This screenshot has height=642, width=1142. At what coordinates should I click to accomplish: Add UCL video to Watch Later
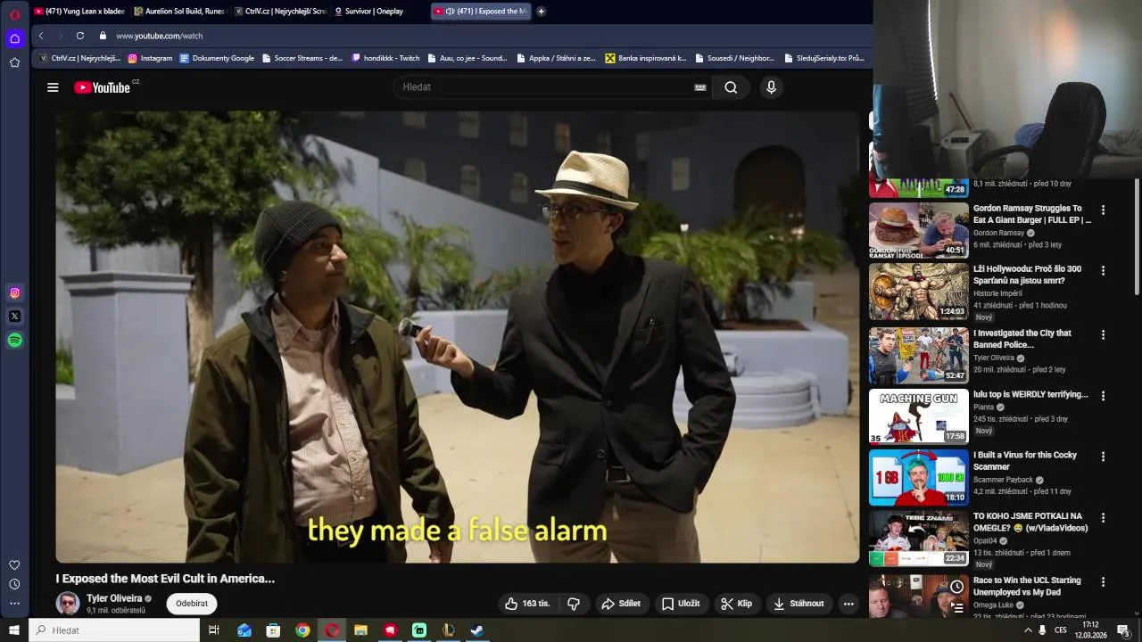(x=957, y=587)
